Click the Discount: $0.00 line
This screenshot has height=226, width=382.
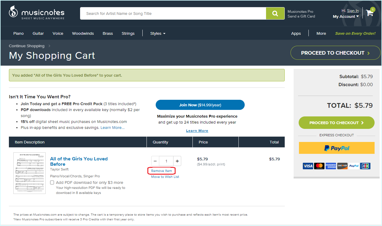[x=356, y=84]
